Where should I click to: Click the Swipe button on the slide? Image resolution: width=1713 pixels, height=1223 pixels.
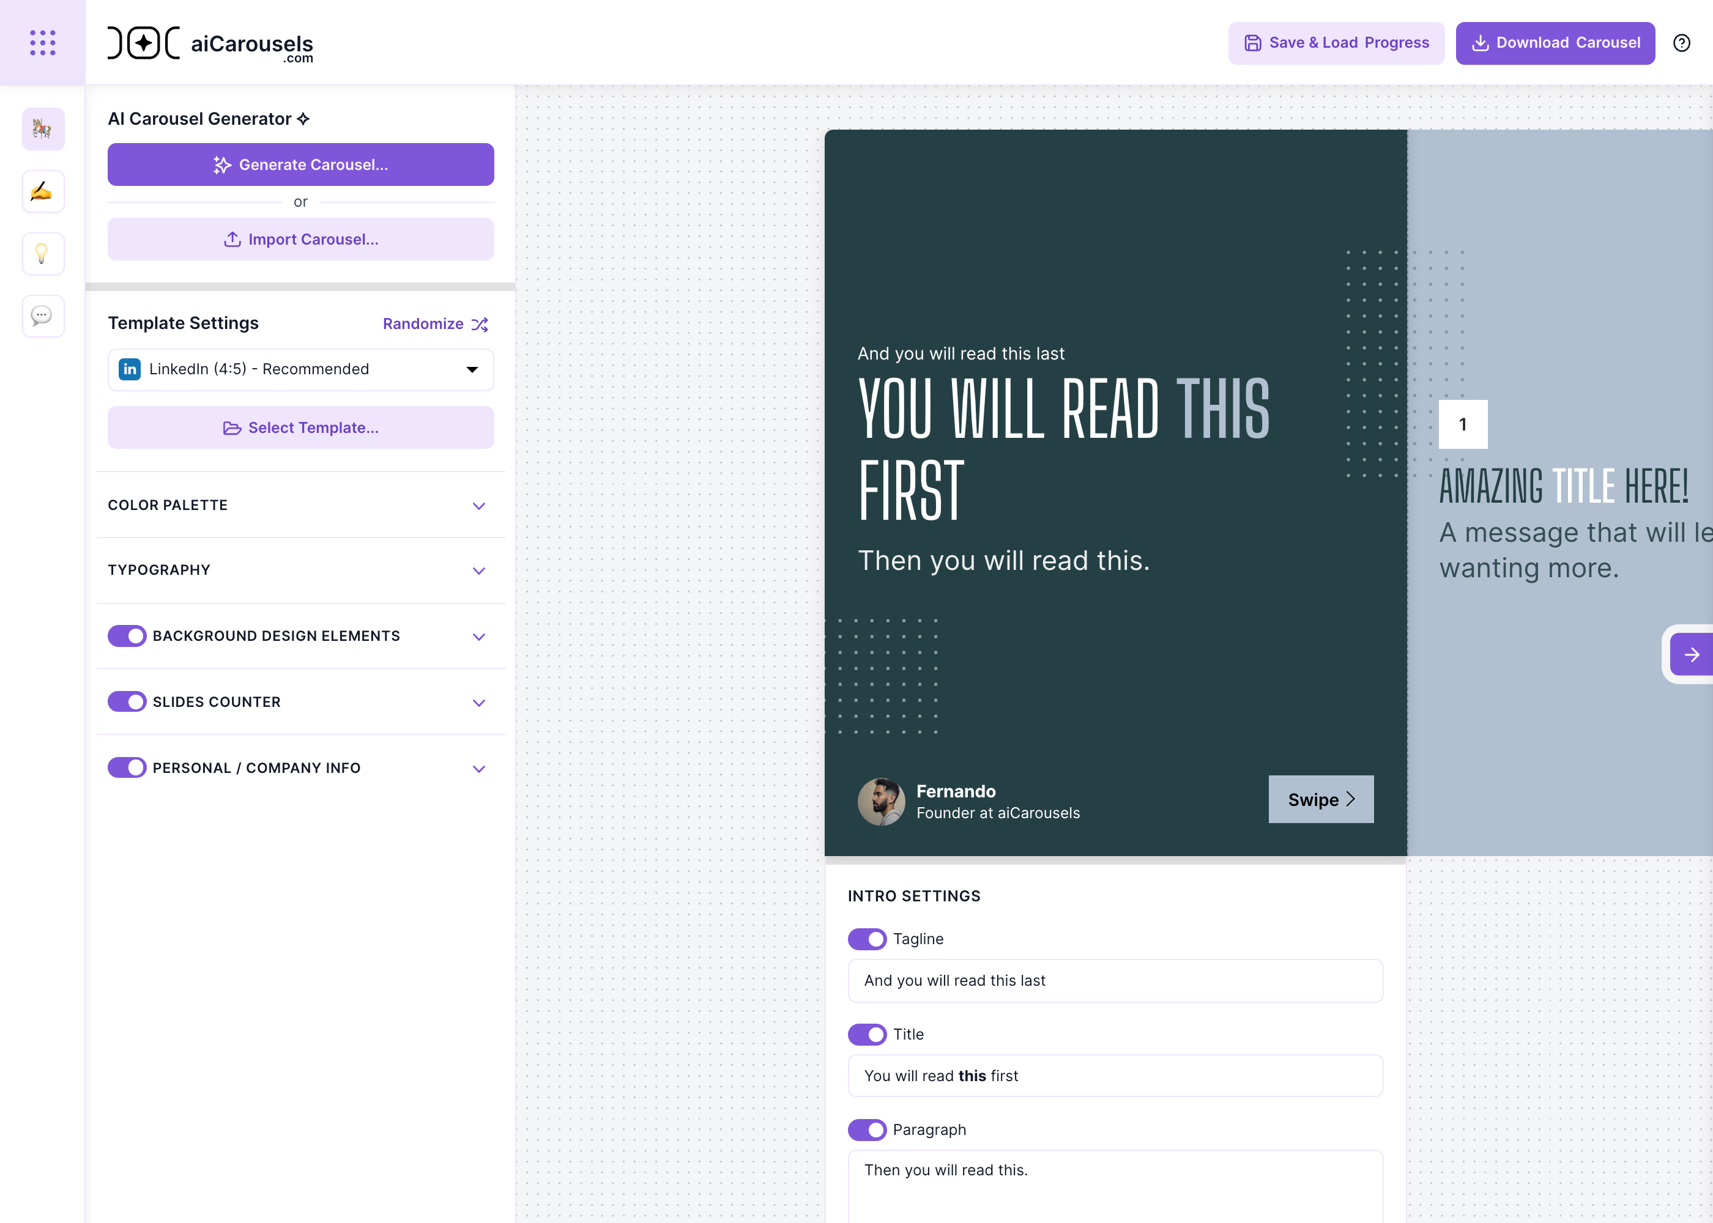click(1320, 799)
